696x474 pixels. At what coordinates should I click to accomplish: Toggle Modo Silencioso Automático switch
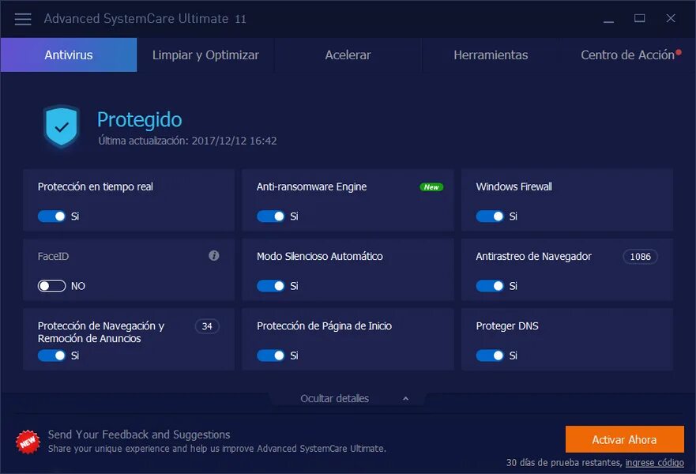point(271,286)
